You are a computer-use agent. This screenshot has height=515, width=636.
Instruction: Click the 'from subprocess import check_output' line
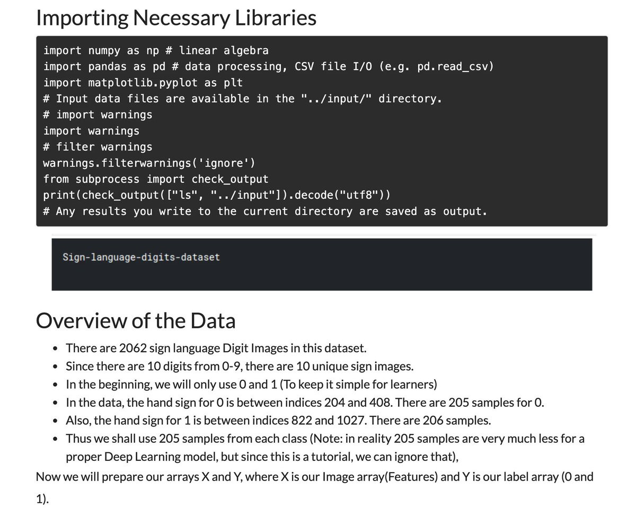[156, 179]
